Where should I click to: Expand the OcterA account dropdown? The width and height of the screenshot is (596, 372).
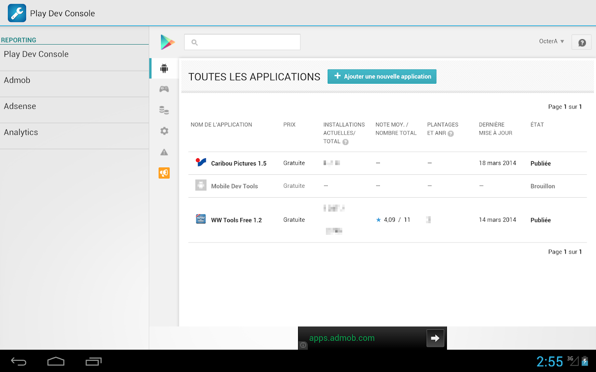pos(552,41)
